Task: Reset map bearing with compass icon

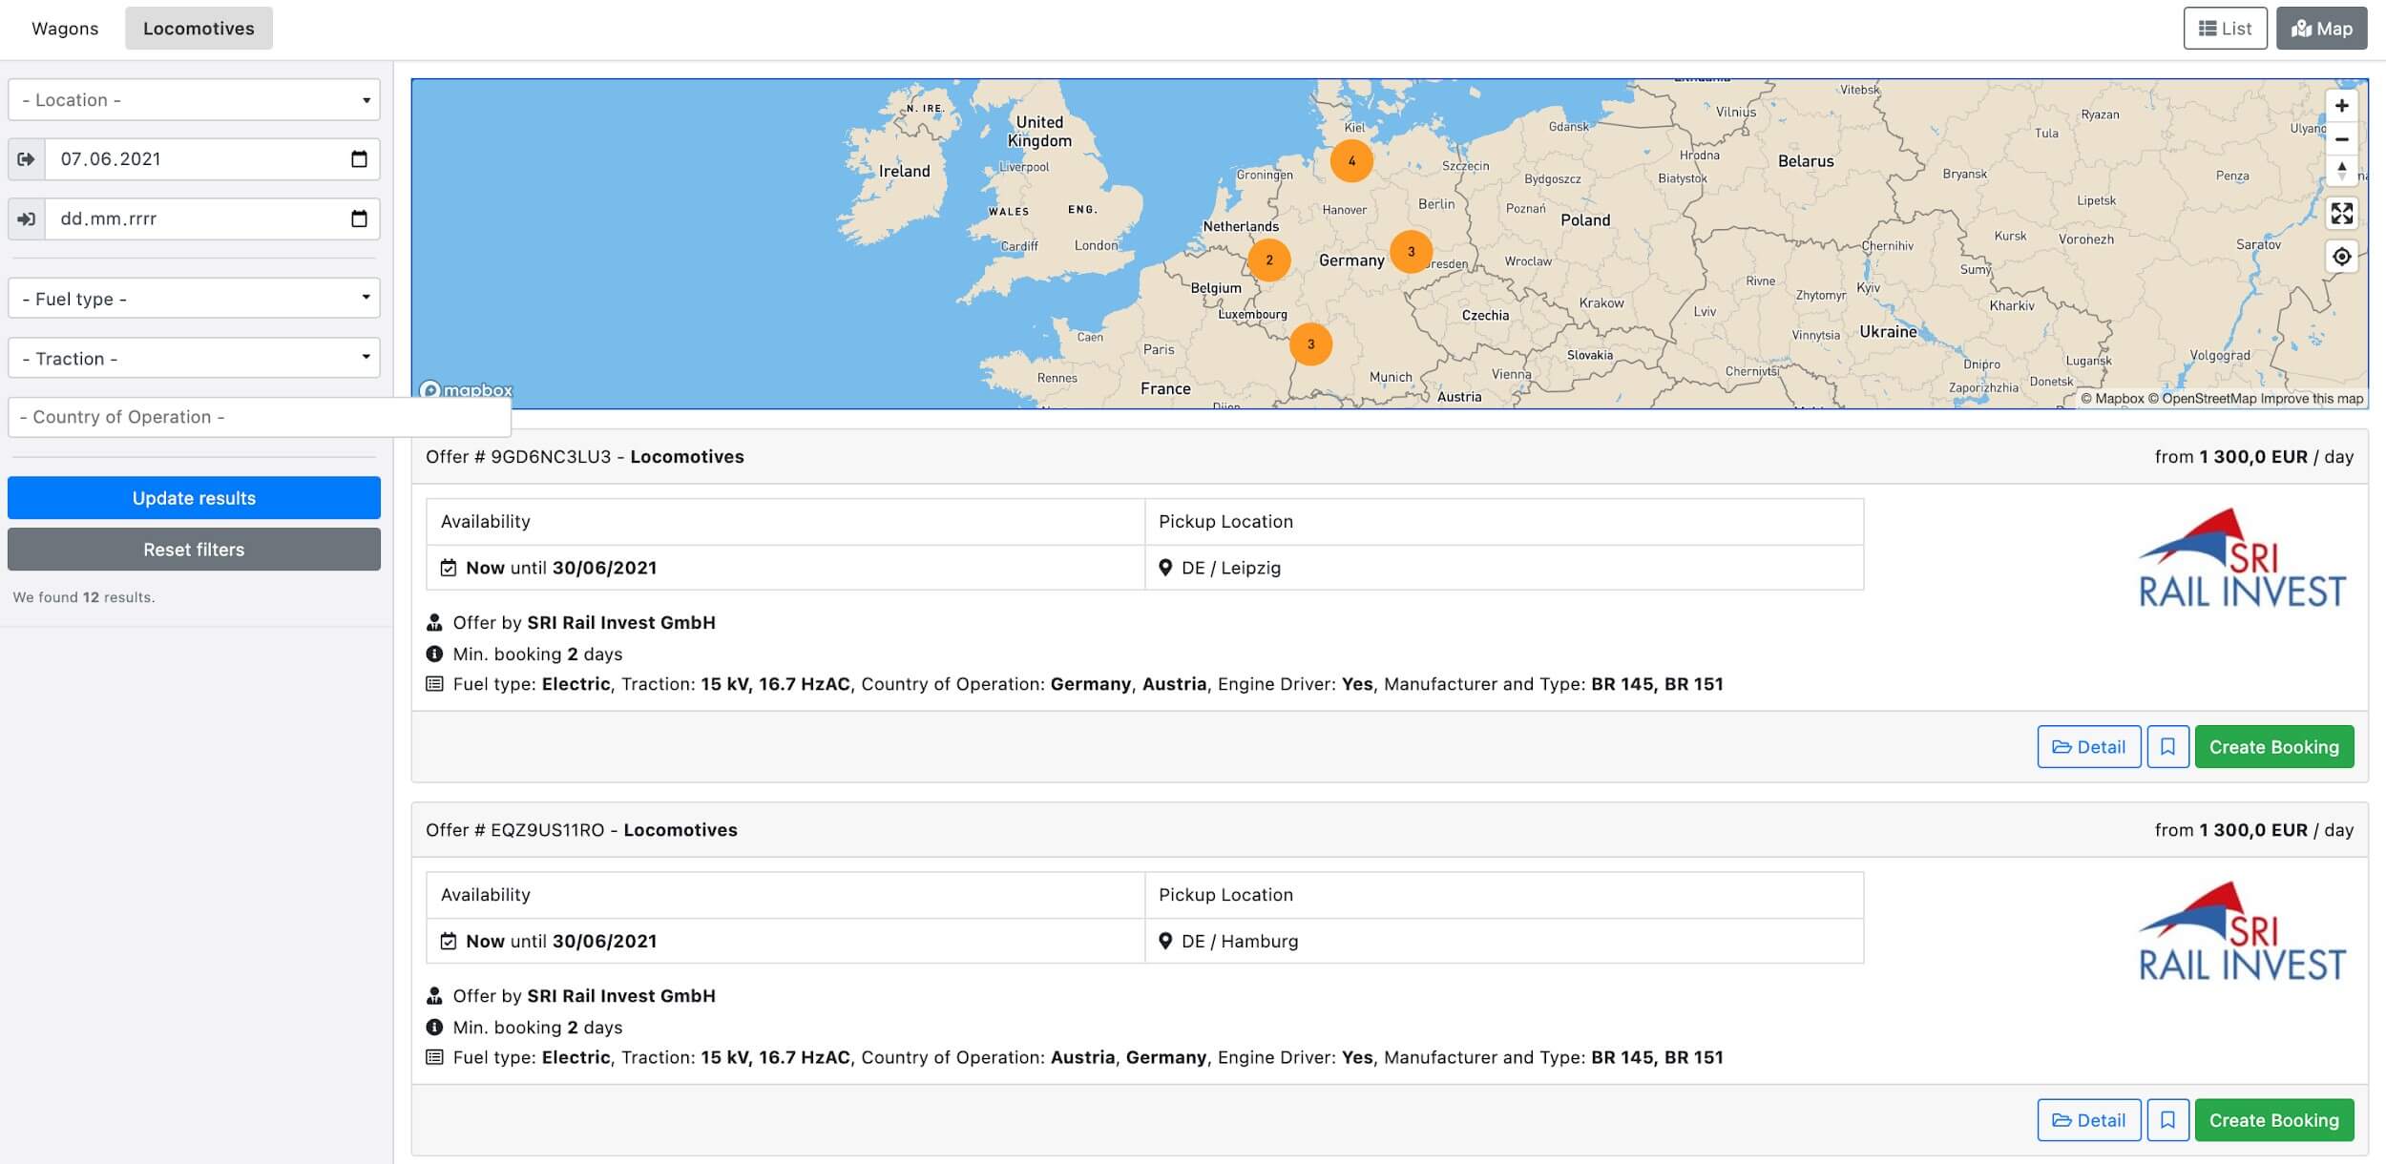Action: click(2341, 172)
